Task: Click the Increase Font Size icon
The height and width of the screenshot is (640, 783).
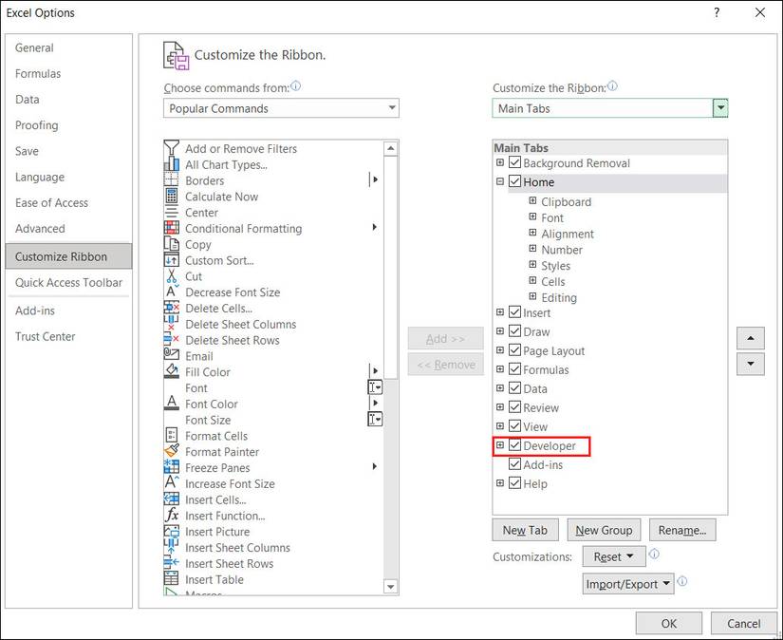Action: click(x=171, y=482)
